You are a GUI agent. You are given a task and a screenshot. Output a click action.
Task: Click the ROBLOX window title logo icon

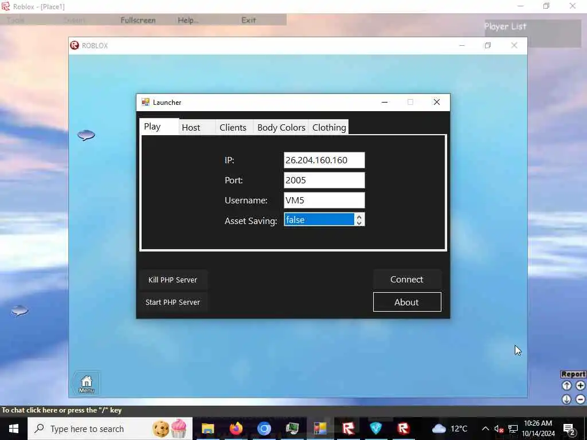coord(75,45)
